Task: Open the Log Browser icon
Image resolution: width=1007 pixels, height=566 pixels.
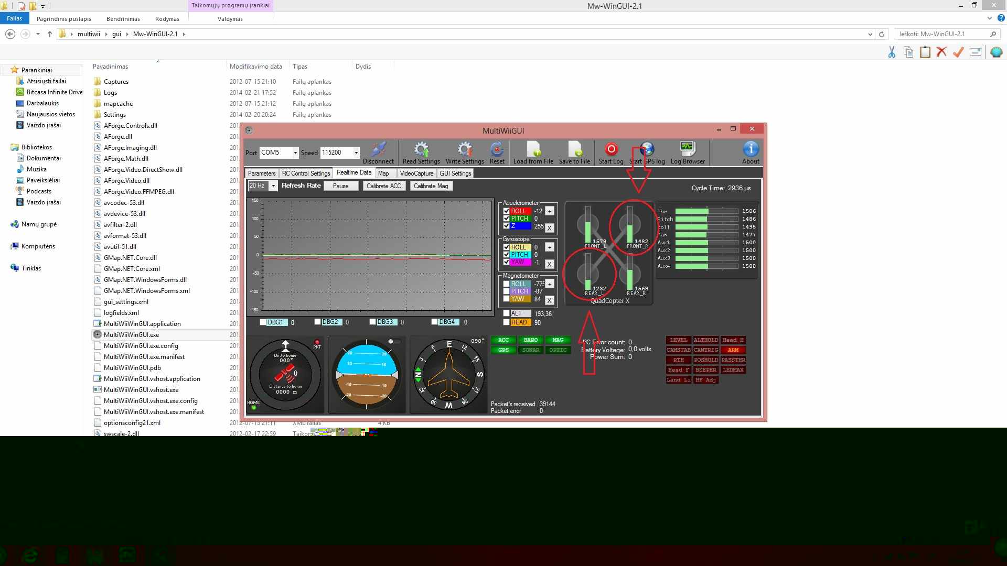Action: point(687,149)
